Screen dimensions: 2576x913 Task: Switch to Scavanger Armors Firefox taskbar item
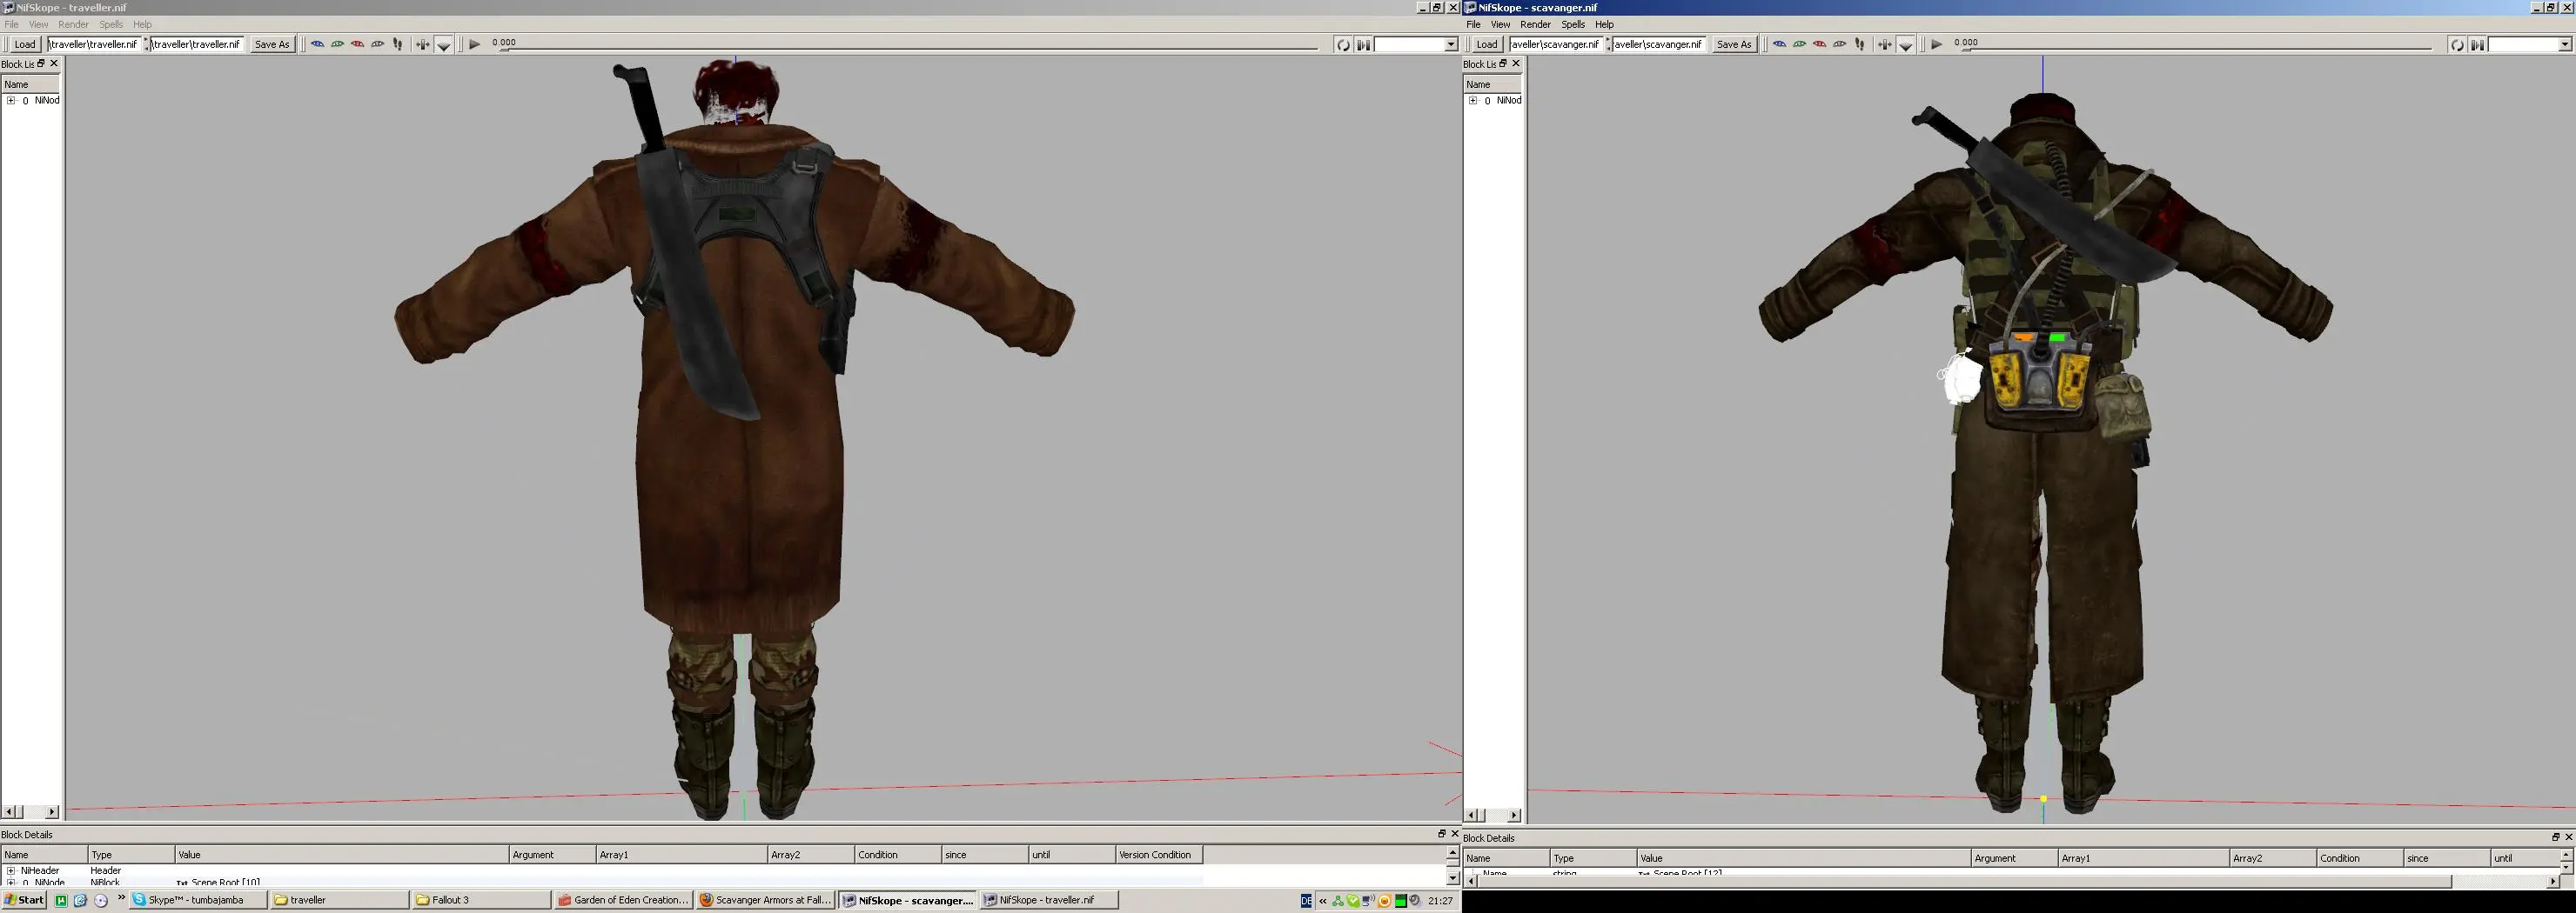[765, 900]
